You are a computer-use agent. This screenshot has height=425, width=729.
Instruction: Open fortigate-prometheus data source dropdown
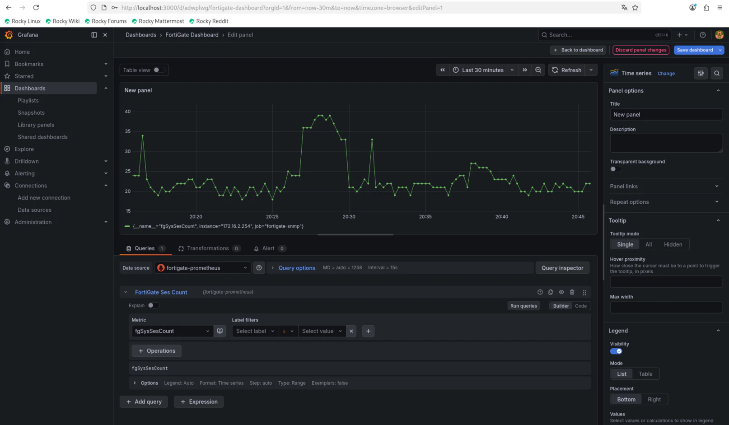click(x=202, y=268)
